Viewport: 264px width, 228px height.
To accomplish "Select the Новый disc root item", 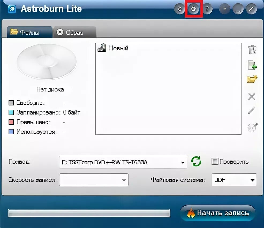I will [113, 48].
